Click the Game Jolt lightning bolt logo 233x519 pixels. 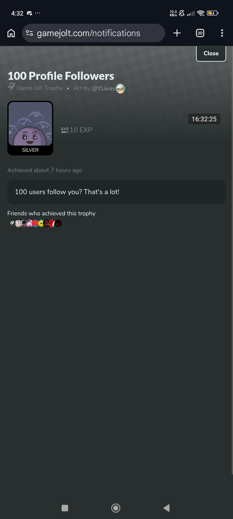12,87
